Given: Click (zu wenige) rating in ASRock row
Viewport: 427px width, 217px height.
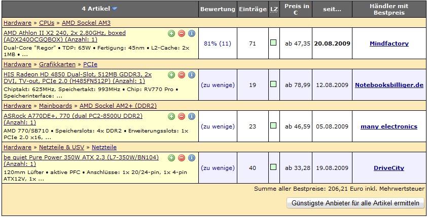Looking at the screenshot, I should pos(218,126).
